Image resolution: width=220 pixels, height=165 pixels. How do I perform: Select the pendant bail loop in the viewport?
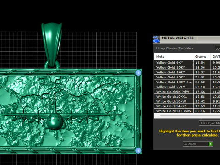(x=52, y=44)
